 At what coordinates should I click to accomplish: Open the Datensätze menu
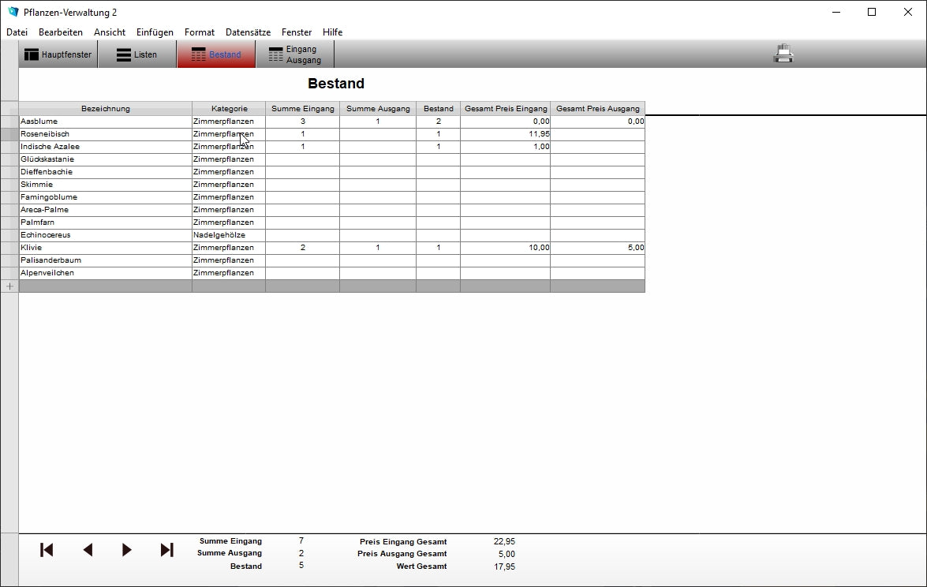pyautogui.click(x=248, y=32)
